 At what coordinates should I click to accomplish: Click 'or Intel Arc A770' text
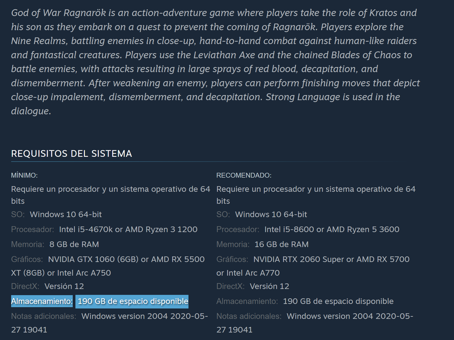(248, 273)
